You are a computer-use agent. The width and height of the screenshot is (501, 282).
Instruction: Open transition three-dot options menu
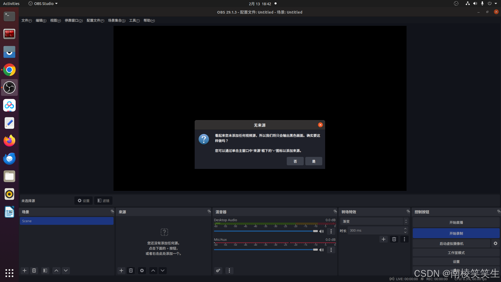404,239
